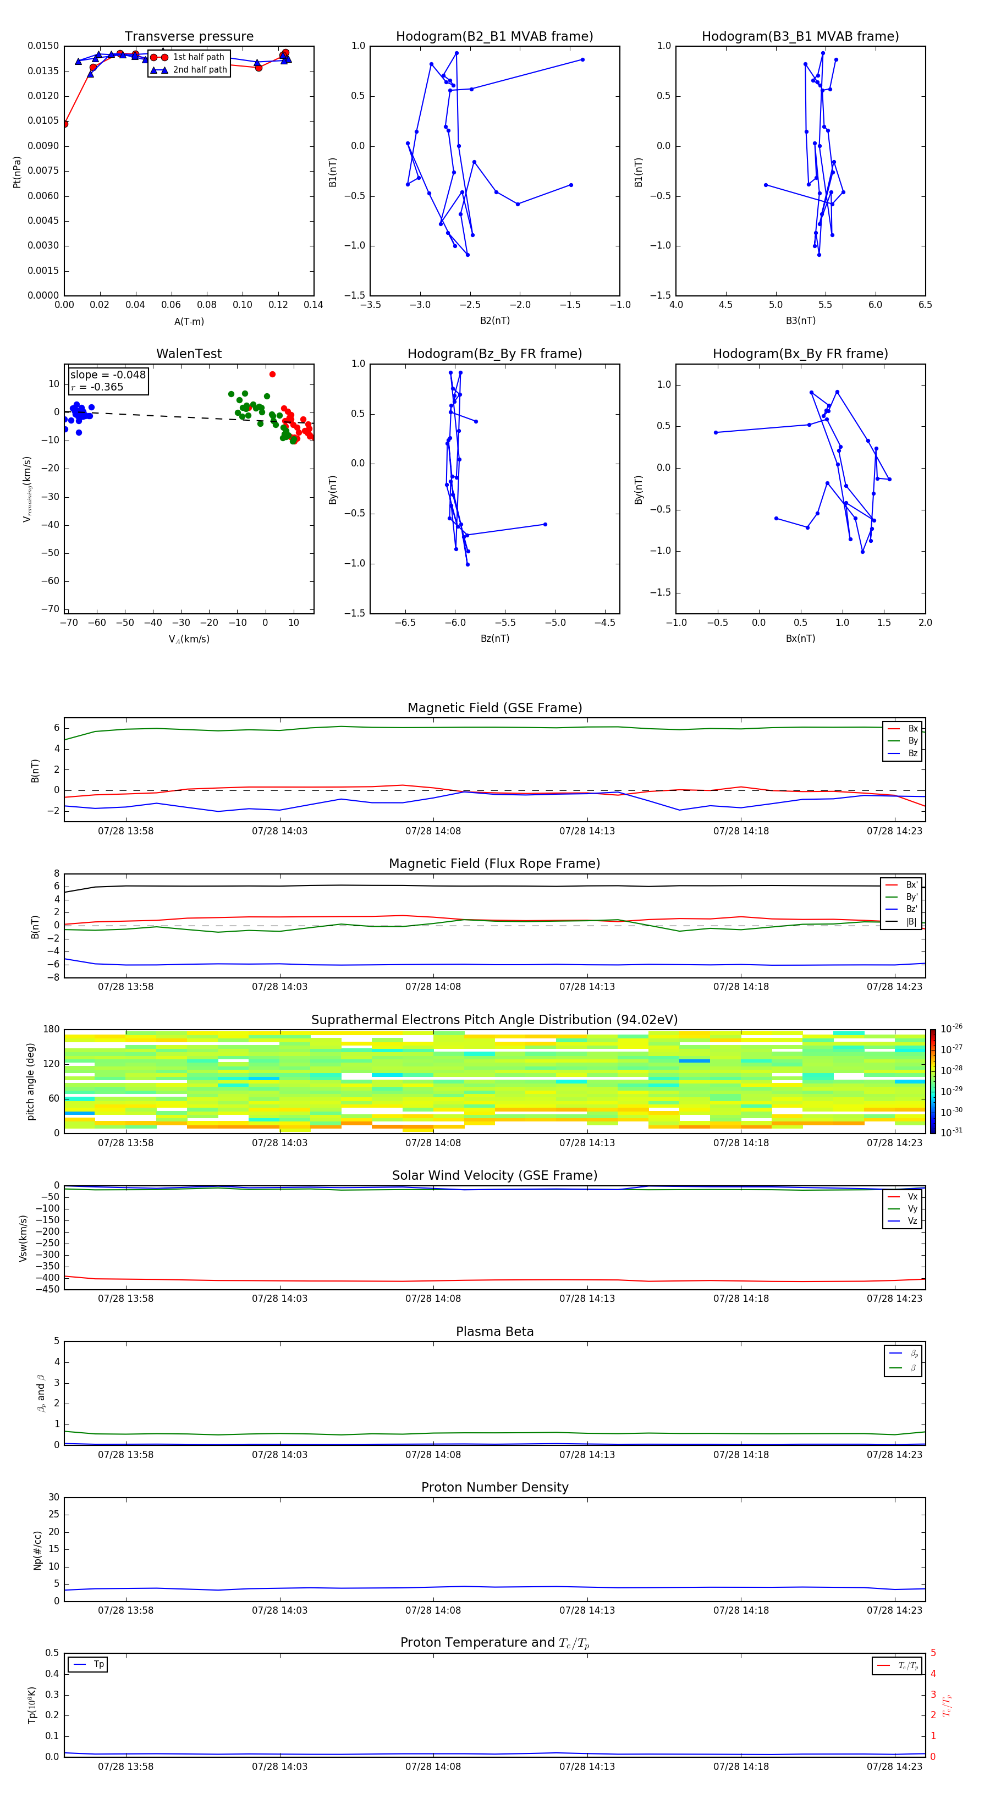Click the "180" tick on the pitch angle axis
Viewport: 990px width, 1815px height.
click(x=52, y=1030)
